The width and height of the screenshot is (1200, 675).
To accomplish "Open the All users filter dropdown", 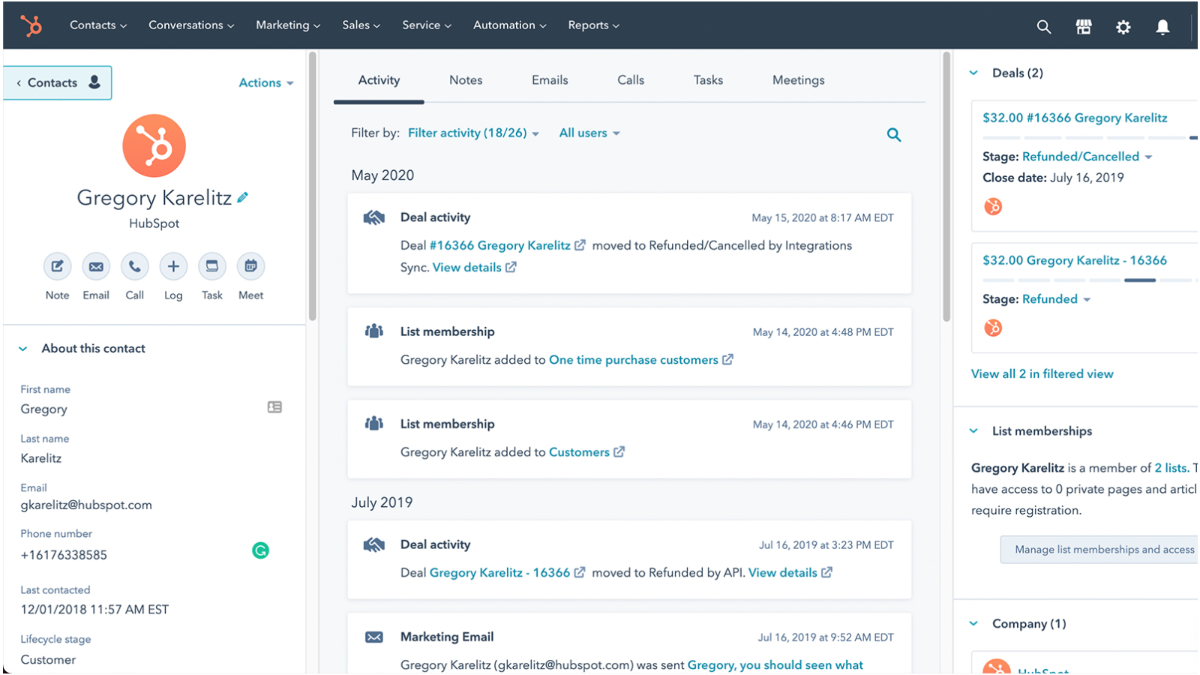I will (x=589, y=133).
